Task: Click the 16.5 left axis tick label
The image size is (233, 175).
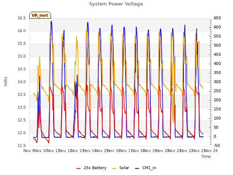Action: (22, 18)
